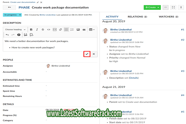The image size is (186, 124).
Task: Open Birthe Lindenthal author link in header
Action: (x=48, y=15)
